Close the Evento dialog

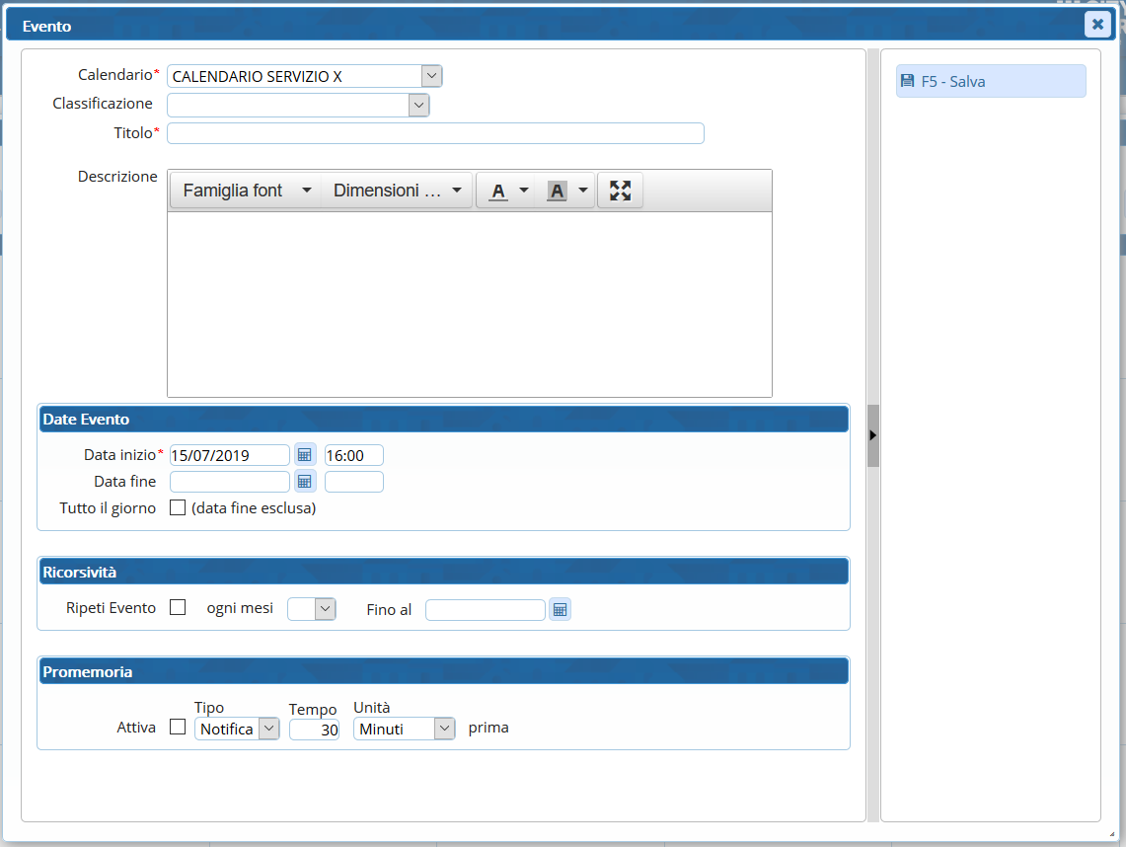coord(1097,25)
